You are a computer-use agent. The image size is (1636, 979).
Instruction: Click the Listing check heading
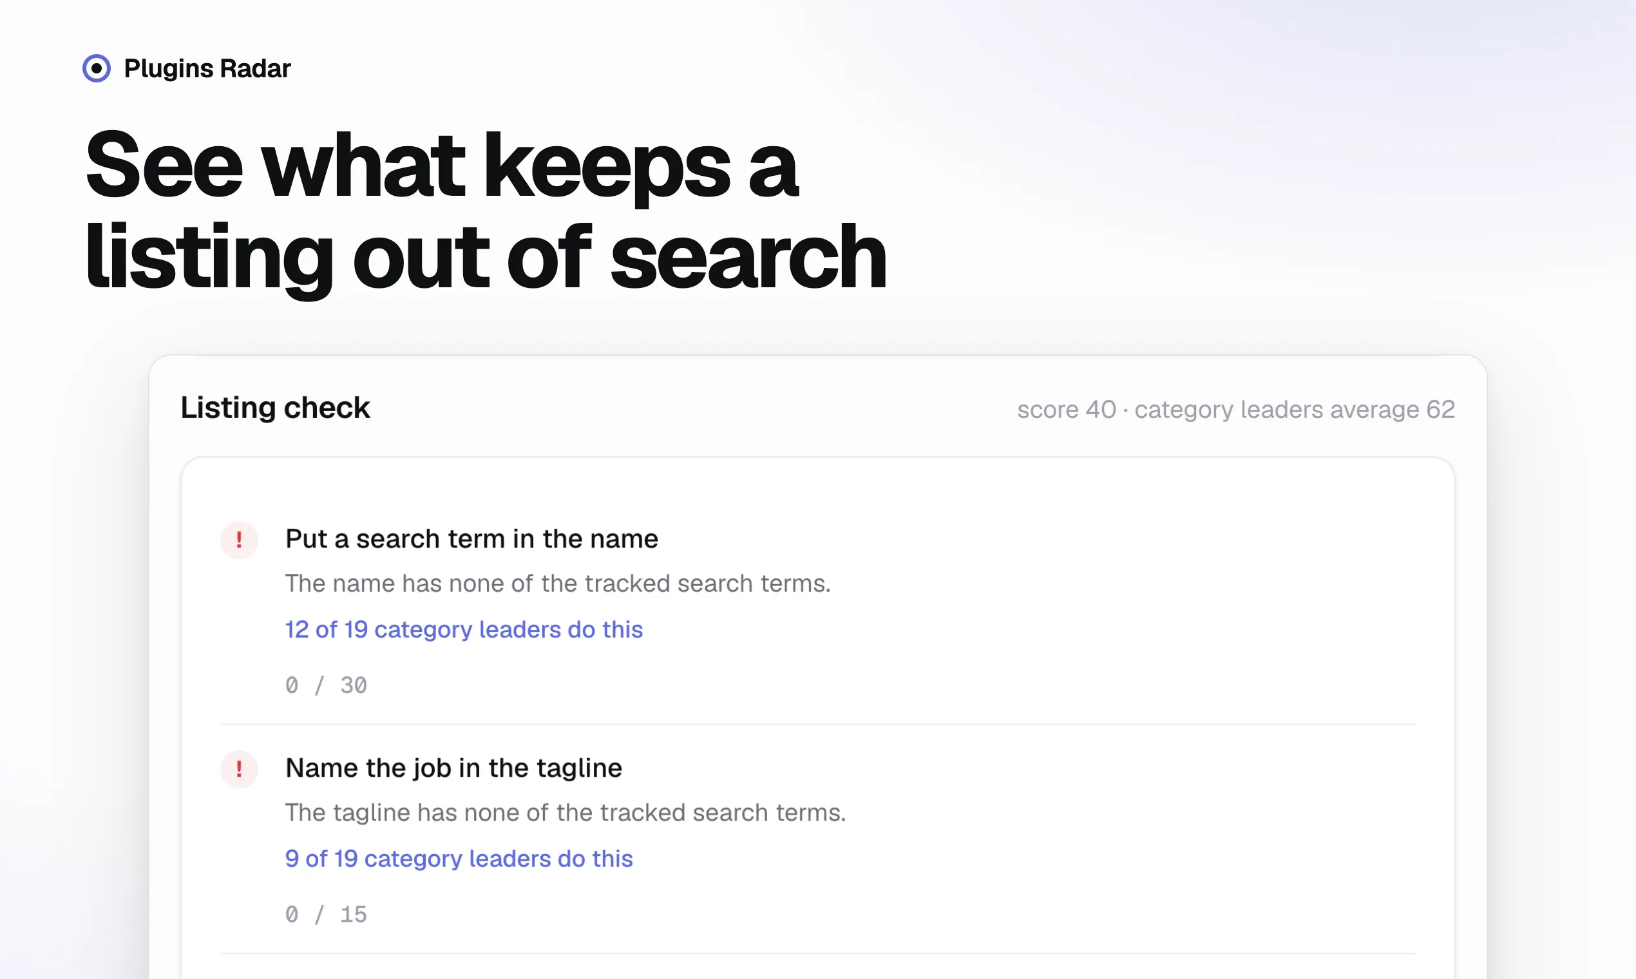[275, 408]
